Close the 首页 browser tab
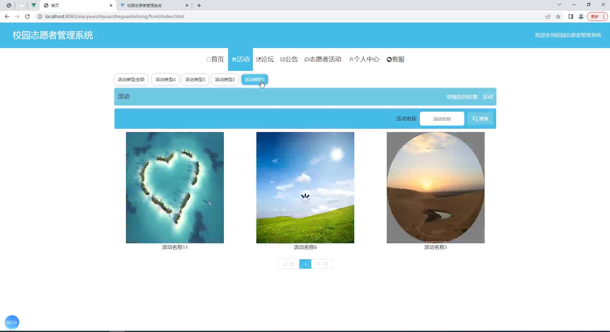The width and height of the screenshot is (610, 332). (x=111, y=5)
